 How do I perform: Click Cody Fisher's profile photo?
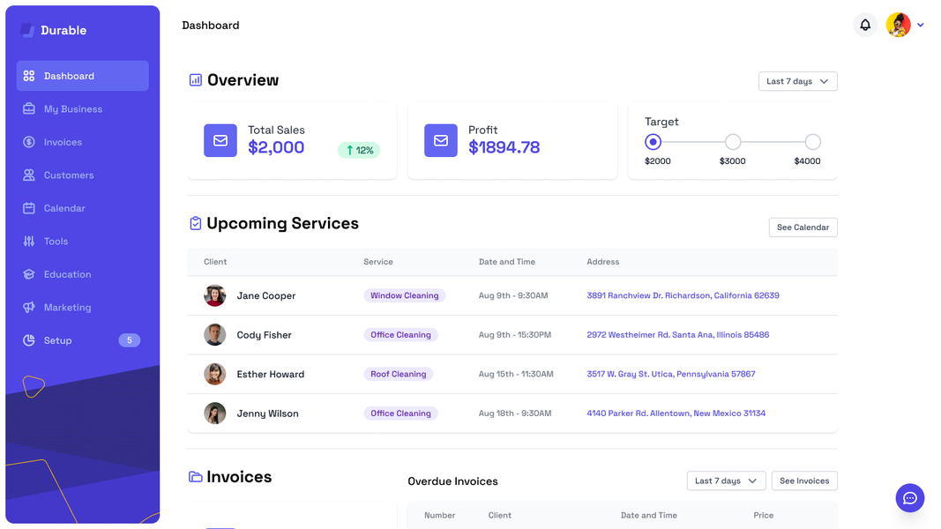point(215,335)
